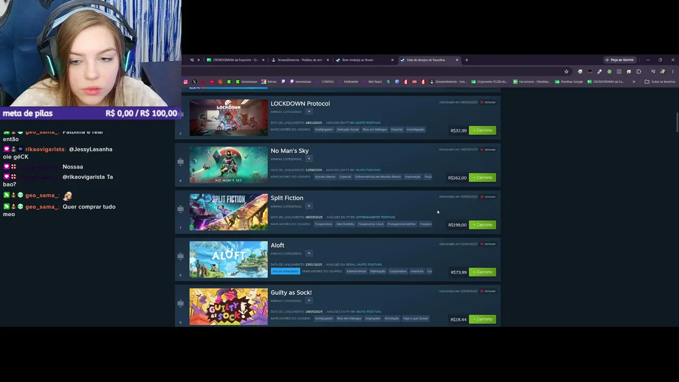
Task: Open a new browser tab
Action: 467,60
